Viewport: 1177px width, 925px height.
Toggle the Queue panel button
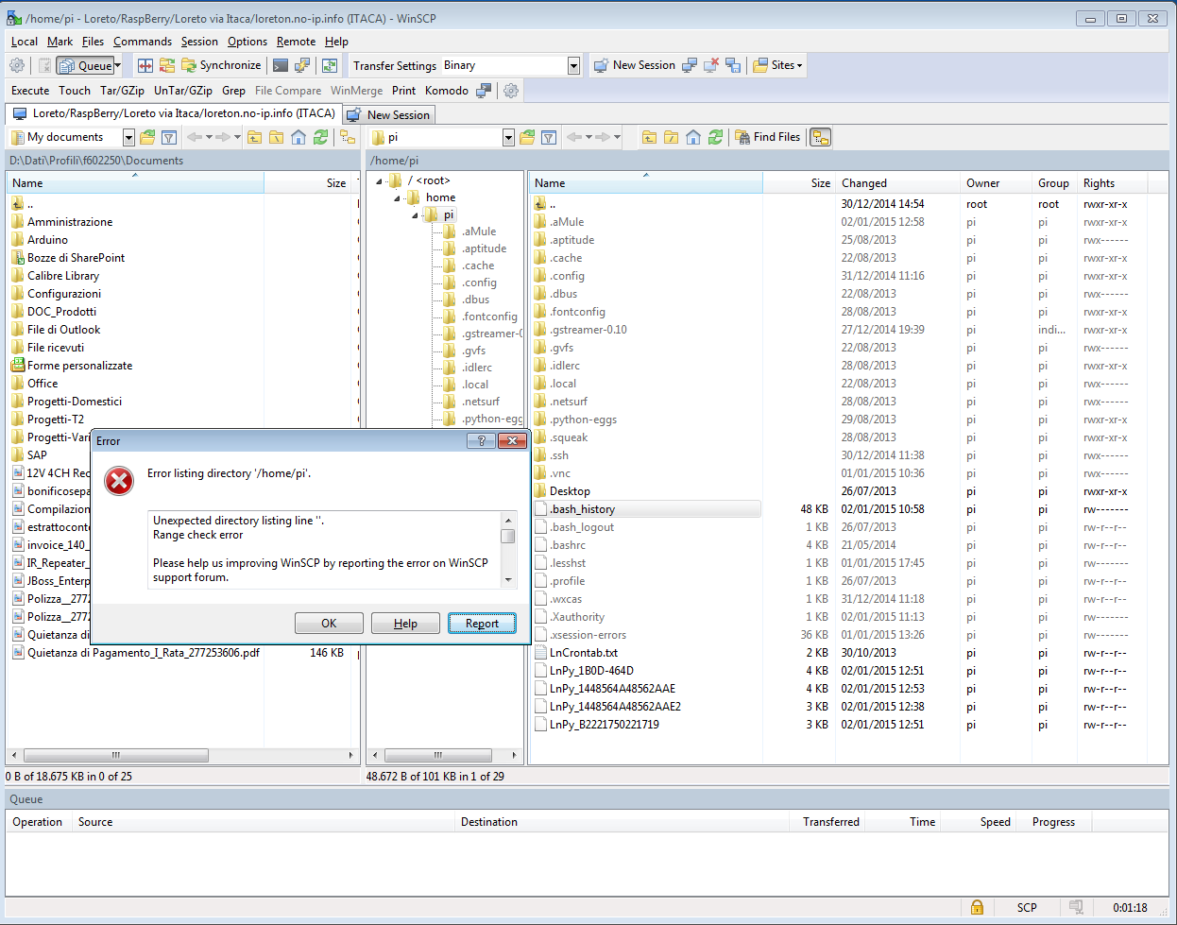click(x=85, y=65)
